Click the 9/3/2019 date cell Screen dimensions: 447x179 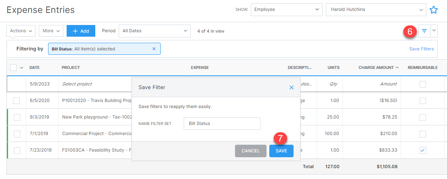click(x=40, y=117)
